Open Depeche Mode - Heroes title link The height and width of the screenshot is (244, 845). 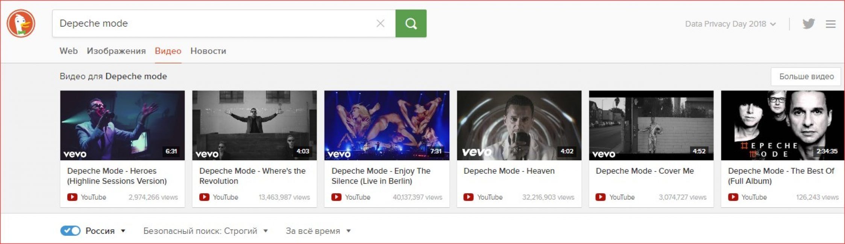click(117, 176)
